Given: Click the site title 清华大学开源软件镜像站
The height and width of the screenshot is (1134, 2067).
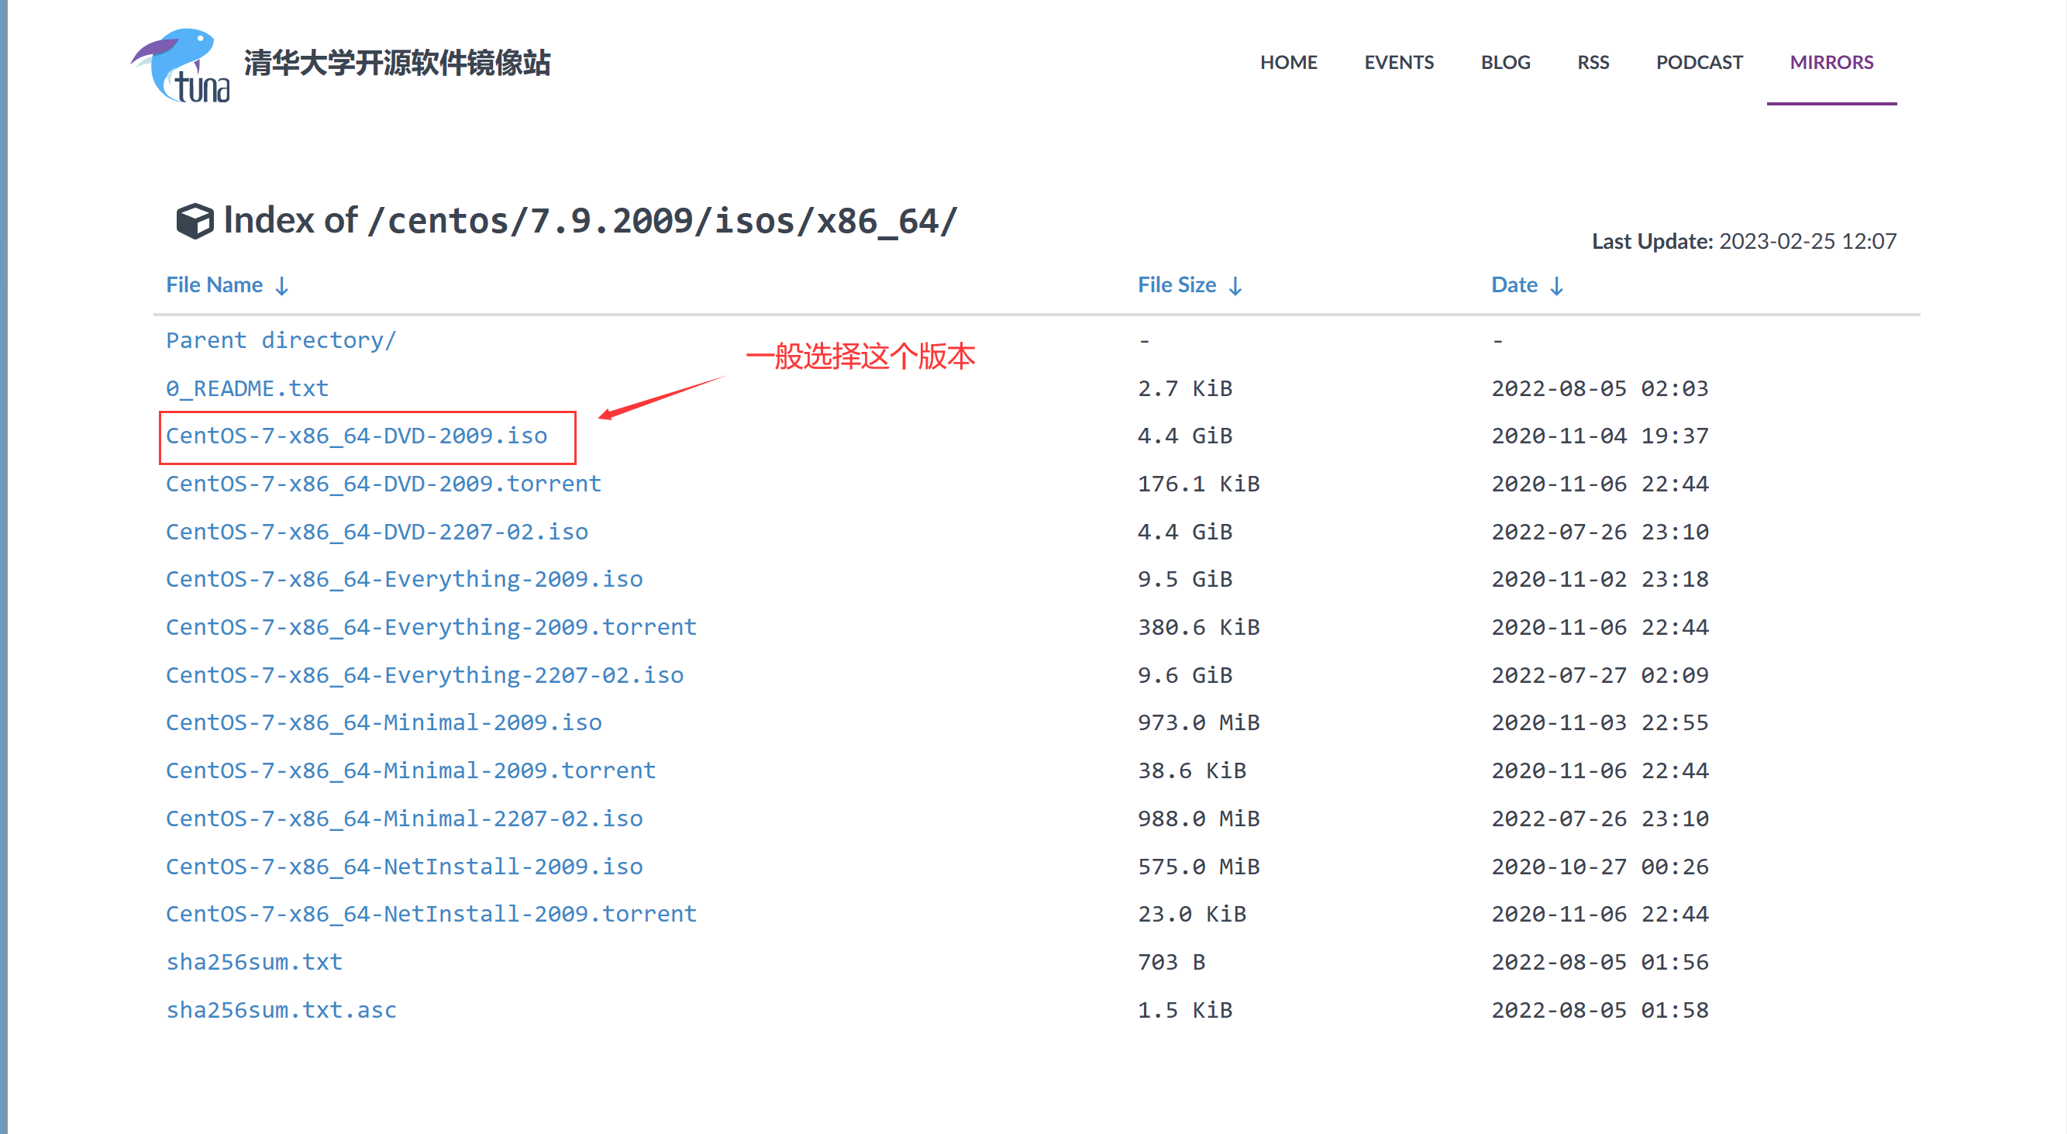Looking at the screenshot, I should [397, 63].
